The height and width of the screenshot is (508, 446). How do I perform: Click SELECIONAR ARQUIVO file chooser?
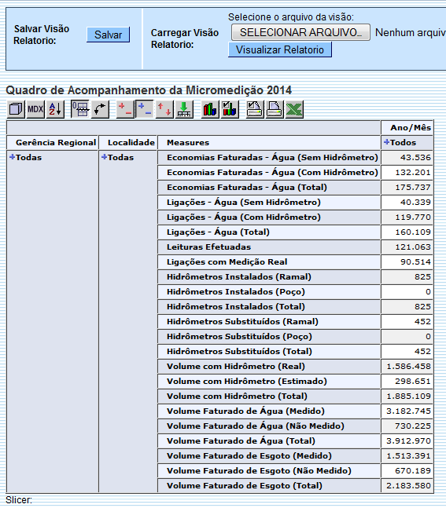click(x=300, y=32)
